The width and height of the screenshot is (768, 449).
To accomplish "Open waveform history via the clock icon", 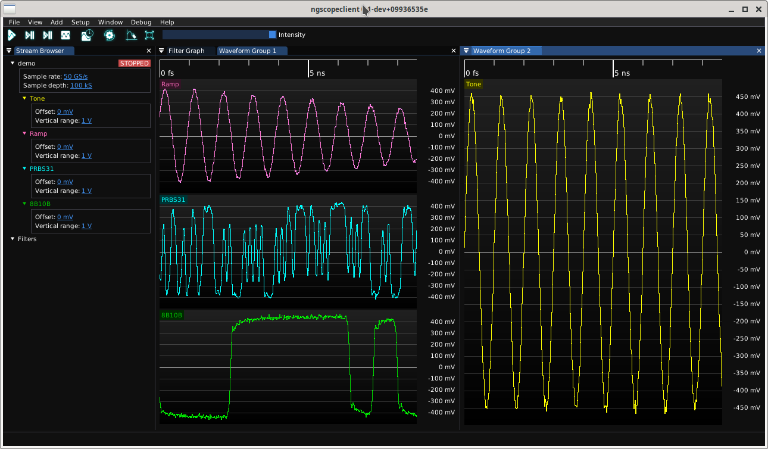I will coord(88,35).
